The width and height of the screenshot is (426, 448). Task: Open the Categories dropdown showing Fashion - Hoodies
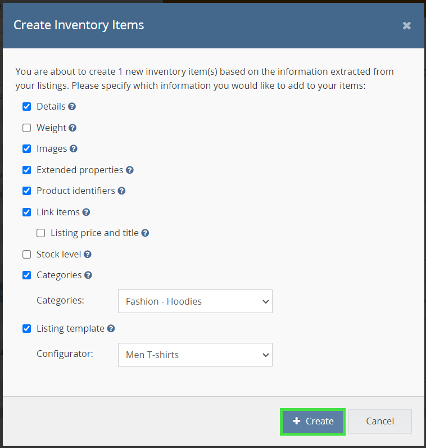195,301
